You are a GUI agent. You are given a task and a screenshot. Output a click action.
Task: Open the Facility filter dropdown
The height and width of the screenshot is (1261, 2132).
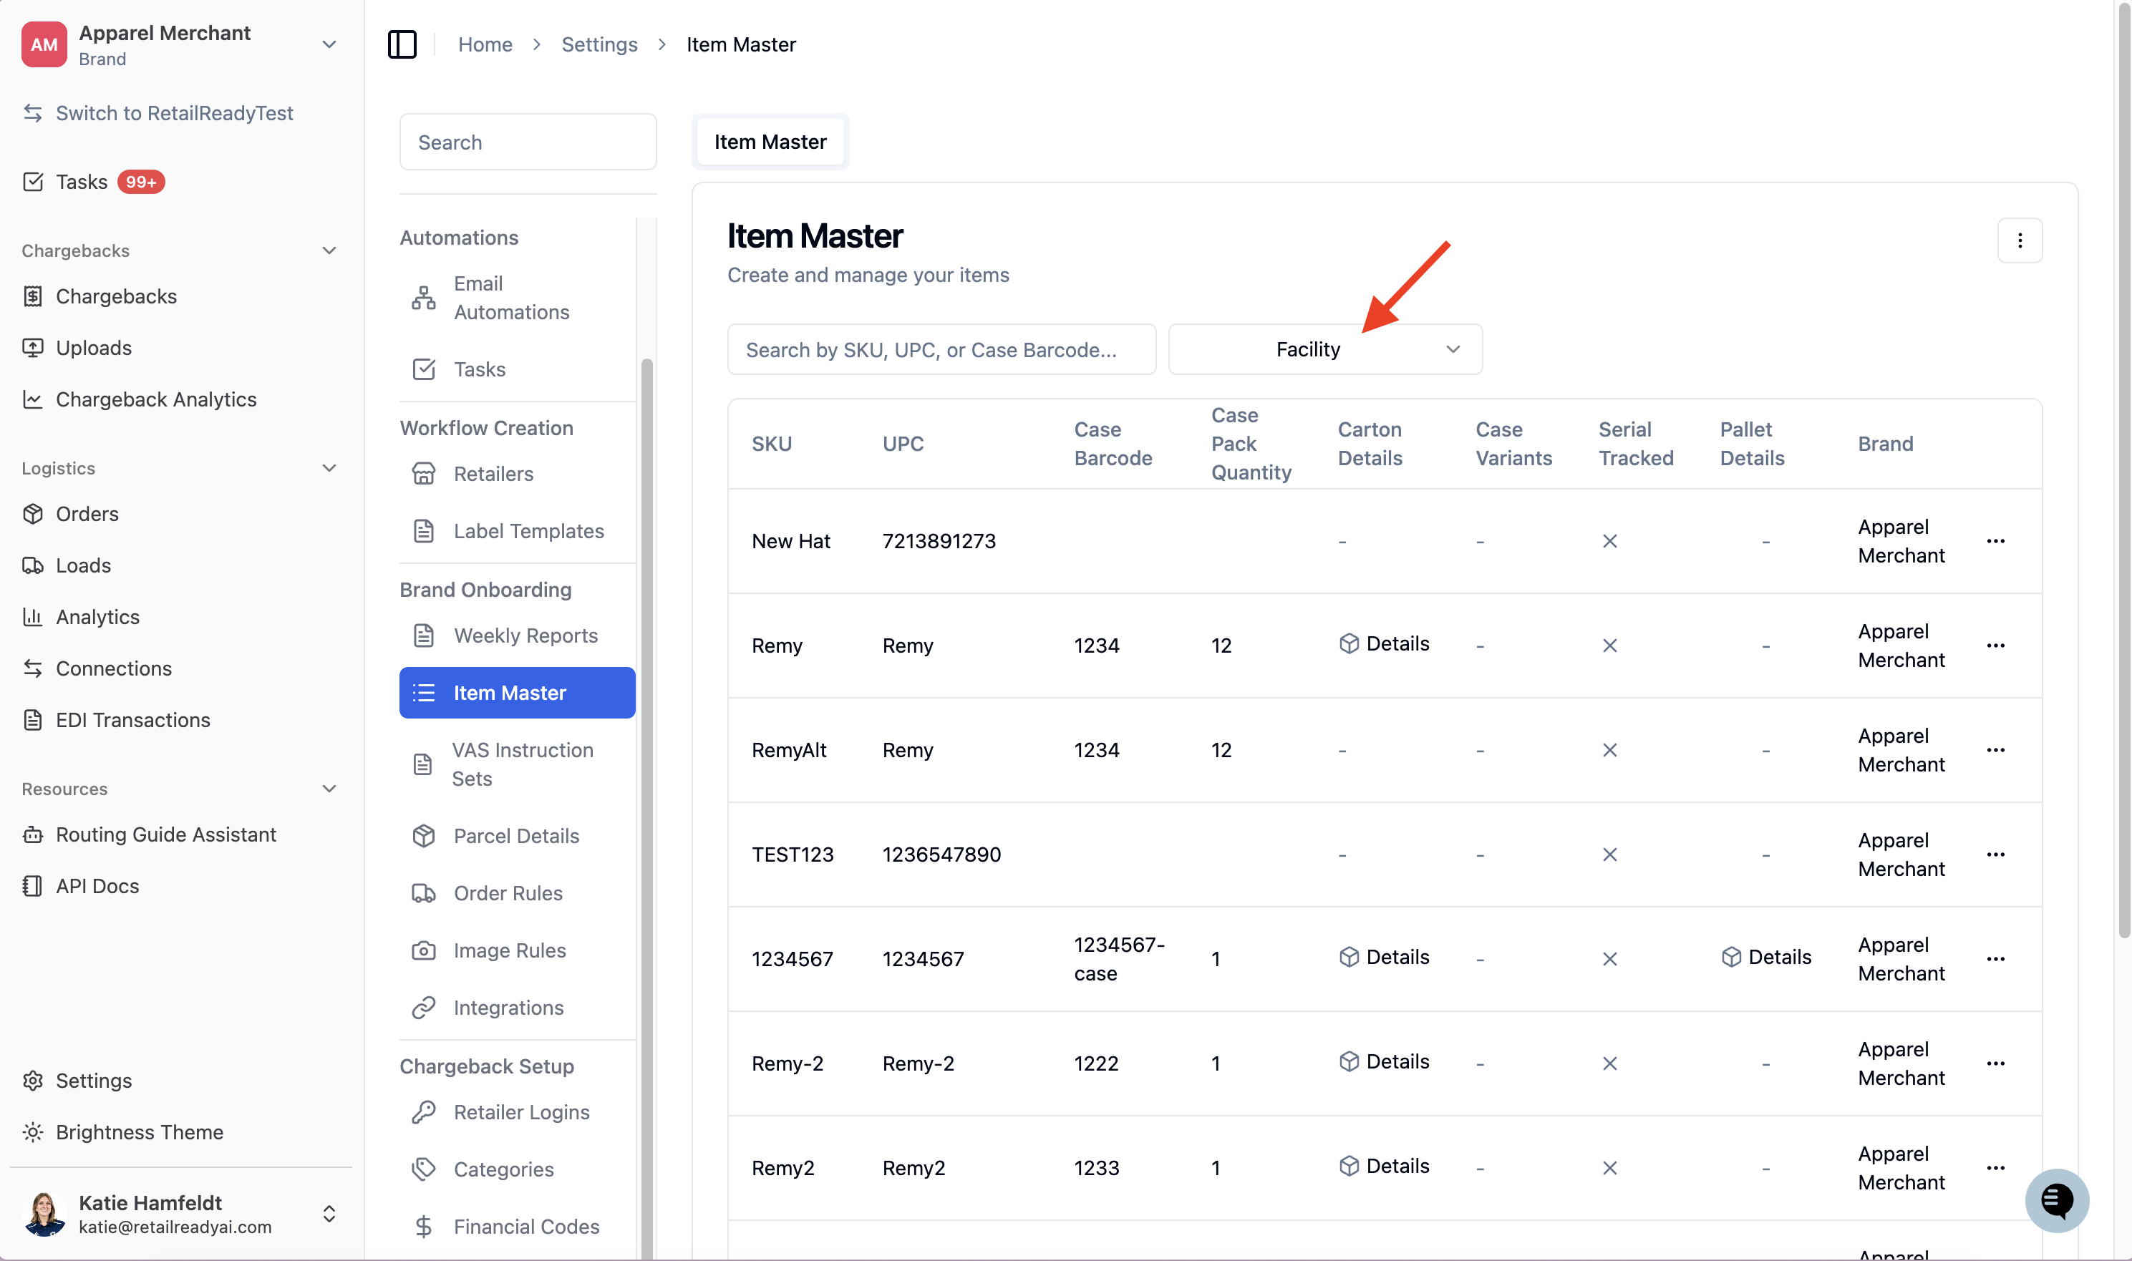tap(1325, 349)
